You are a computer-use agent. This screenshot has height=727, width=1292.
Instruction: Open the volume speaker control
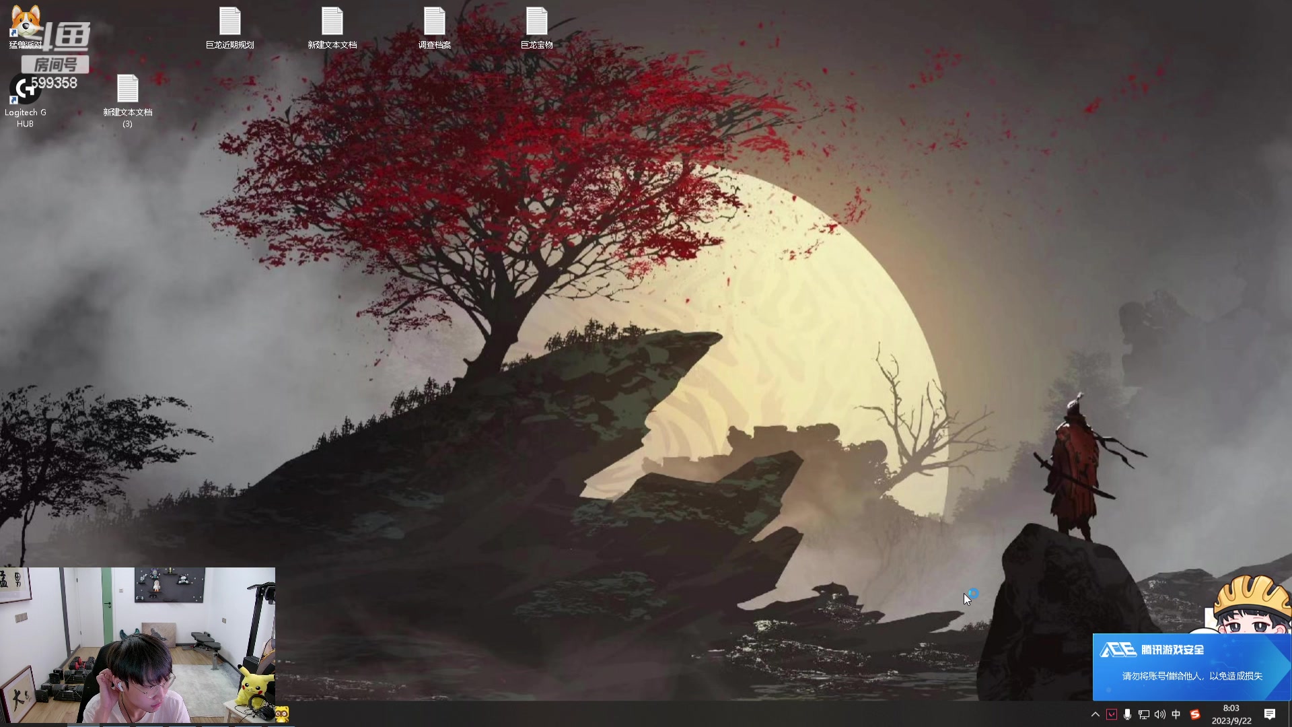[1159, 714]
